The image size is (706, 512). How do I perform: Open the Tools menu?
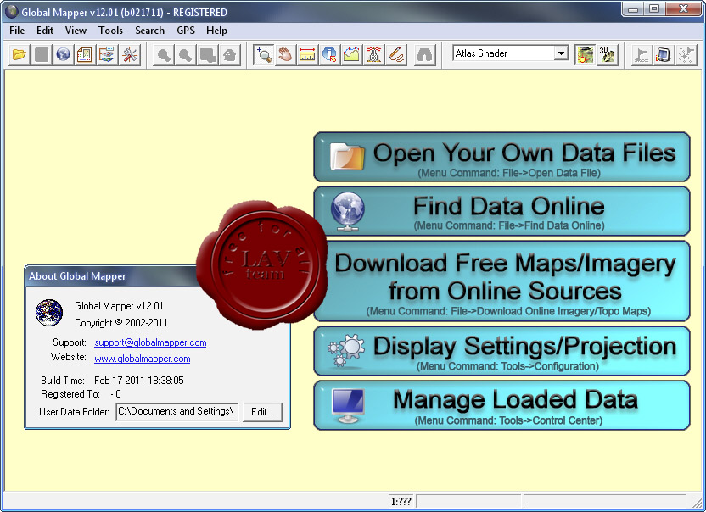(x=111, y=31)
